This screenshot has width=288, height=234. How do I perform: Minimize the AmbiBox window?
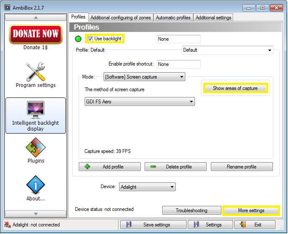pos(249,8)
